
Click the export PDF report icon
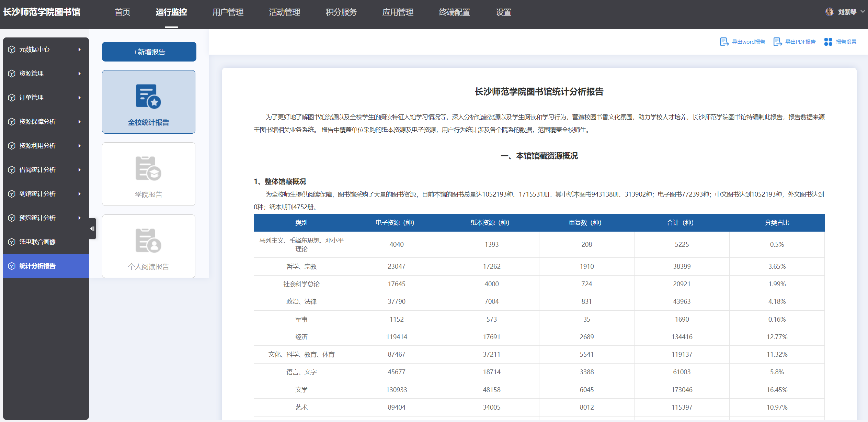pyautogui.click(x=777, y=42)
